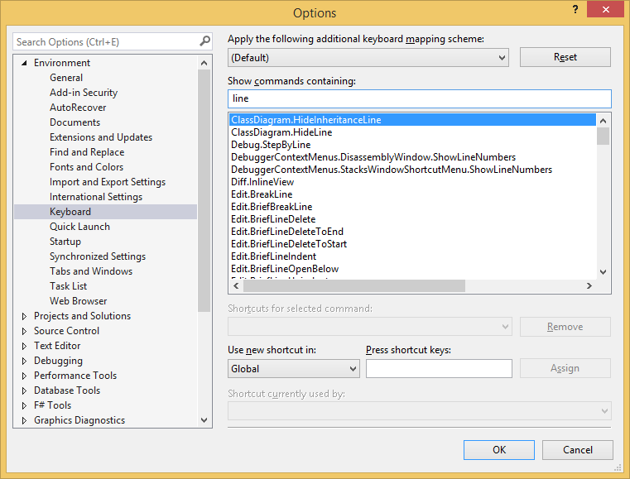Viewport: 630px width, 479px height.
Task: Select DisassemblyWindow.ShowLineNumbers command
Action: click(x=412, y=157)
